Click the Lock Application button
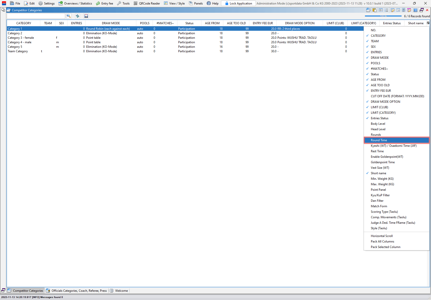Image resolution: width=431 pixels, height=300 pixels. [x=238, y=3]
